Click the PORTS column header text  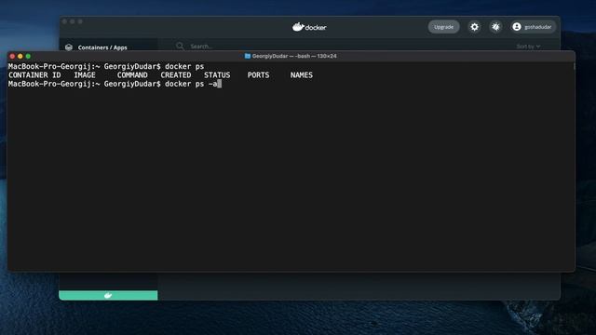(x=258, y=75)
